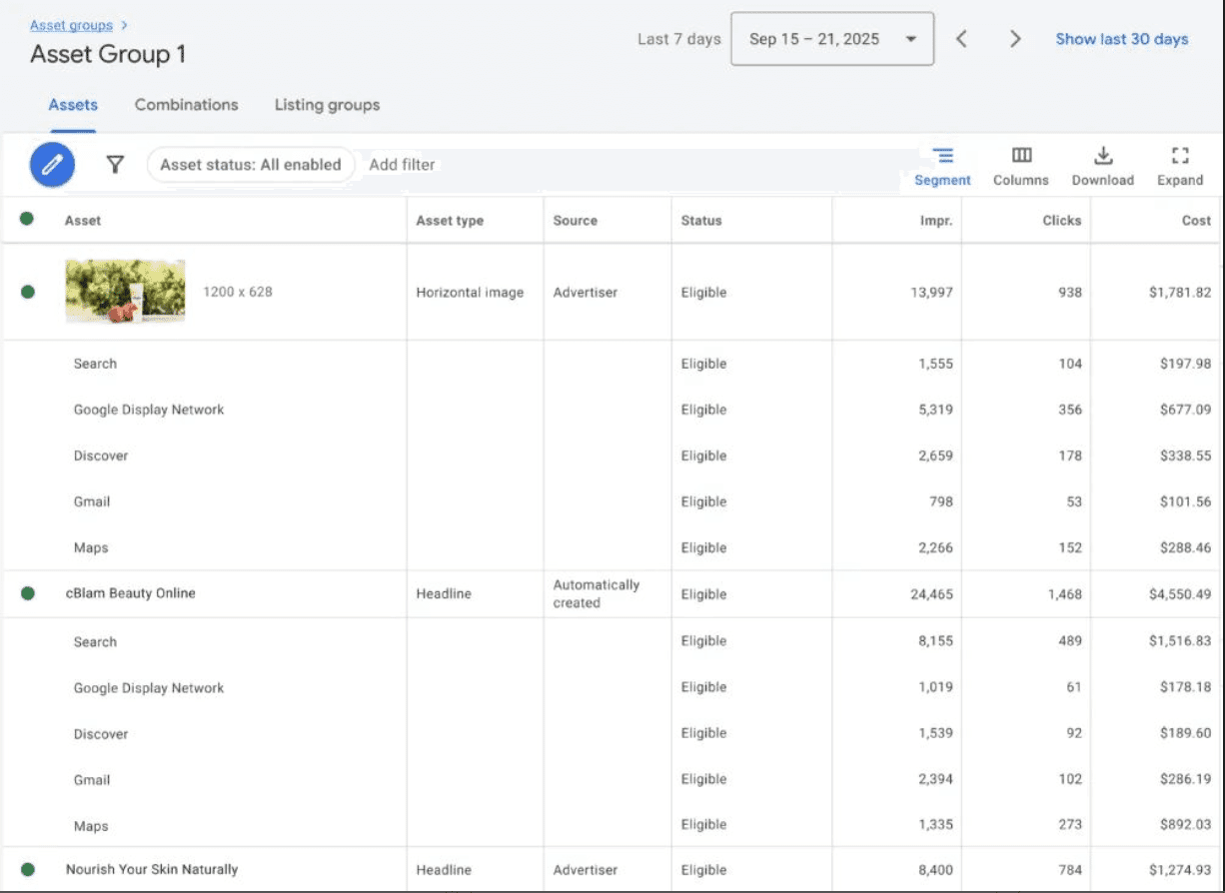This screenshot has width=1225, height=893.
Task: Click the Last 7 days label
Action: (679, 39)
